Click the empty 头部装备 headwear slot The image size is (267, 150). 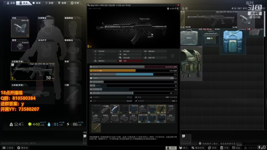pyautogui.click(x=46, y=28)
